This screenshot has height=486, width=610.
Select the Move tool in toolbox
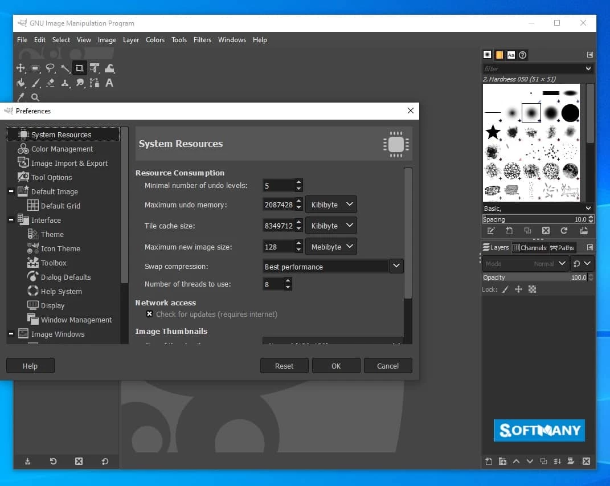[21, 68]
